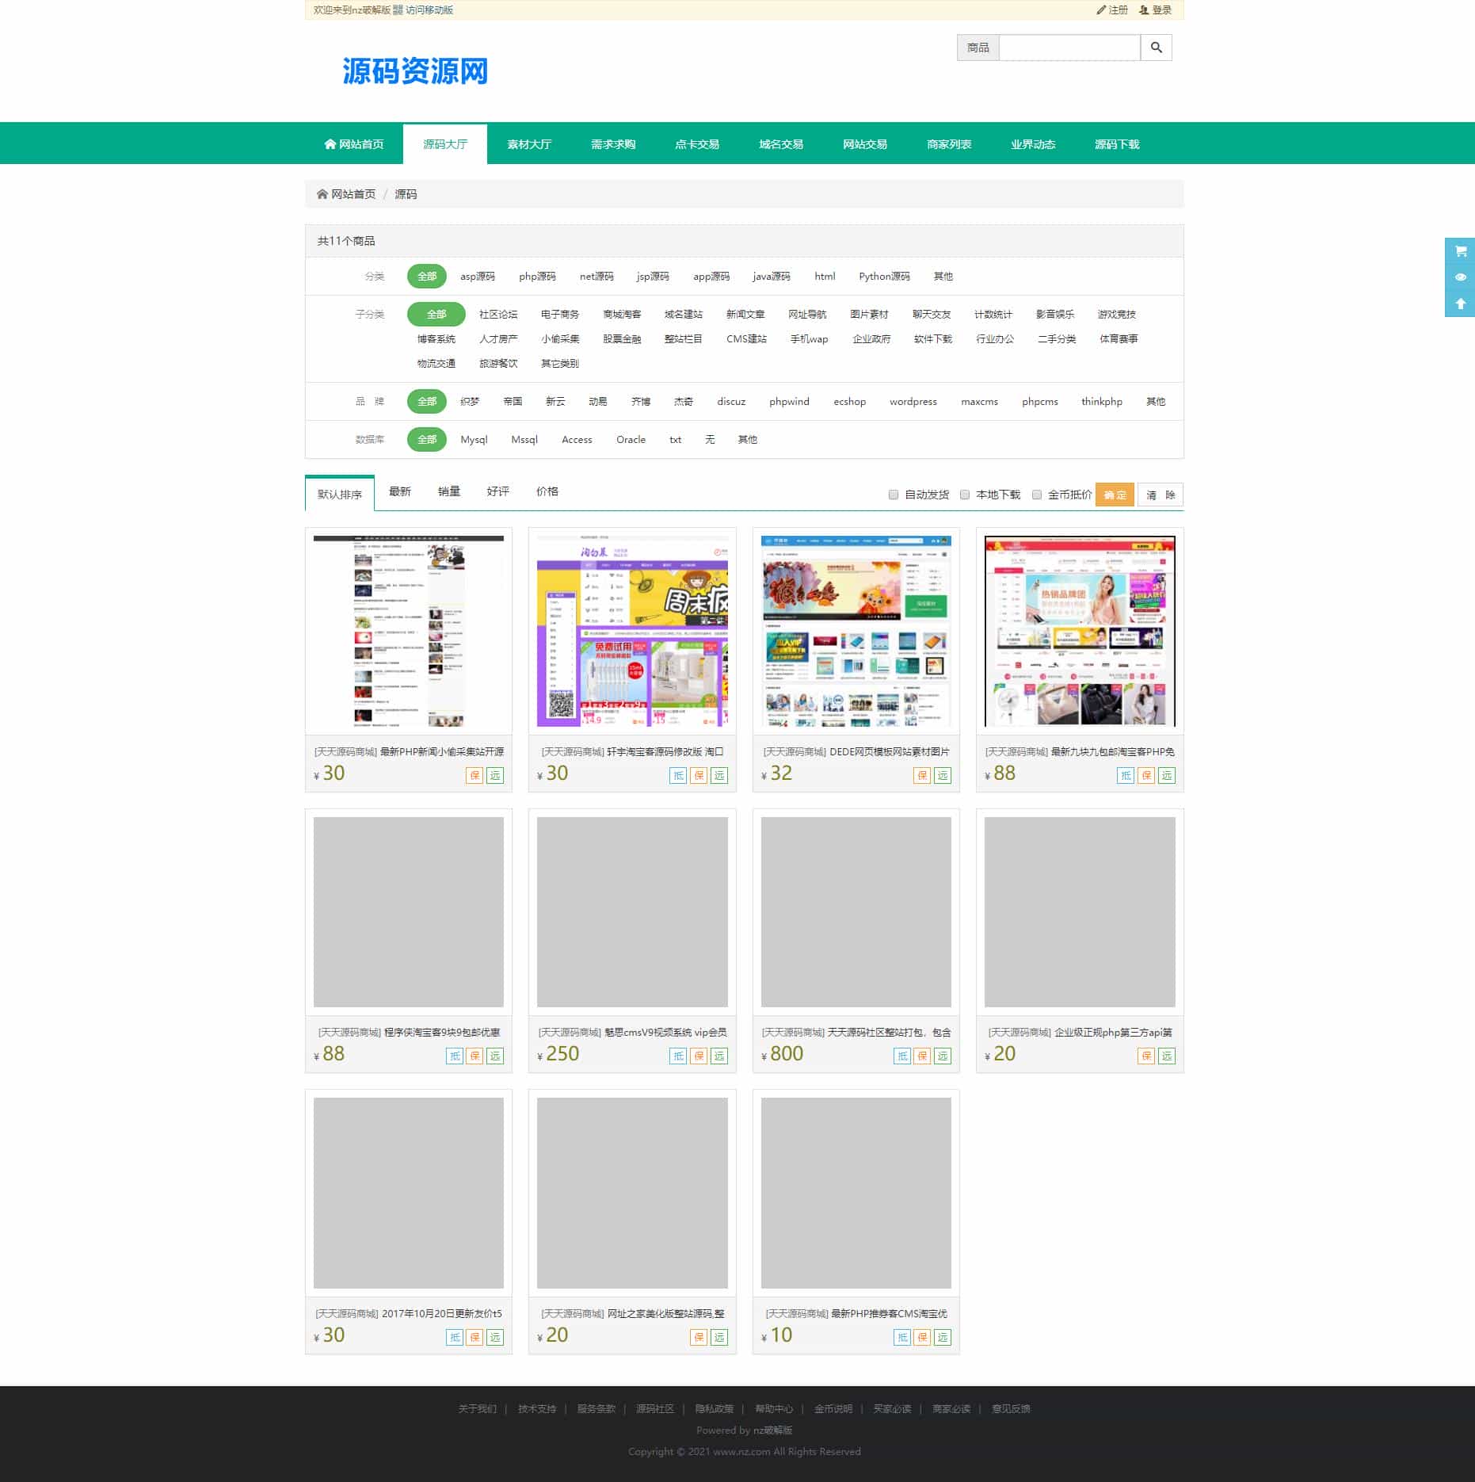Screen dimensions: 1475x1482
Task: Click 抵 badge on 程序侠淘宝客 card
Action: pos(455,1056)
